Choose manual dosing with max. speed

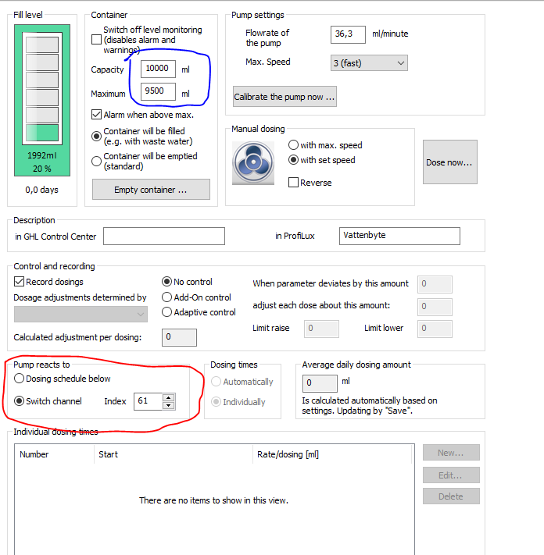click(x=293, y=144)
